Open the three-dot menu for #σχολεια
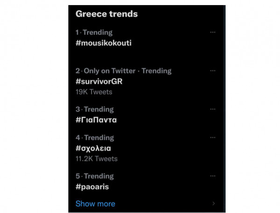The height and width of the screenshot is (213, 280). tap(213, 138)
